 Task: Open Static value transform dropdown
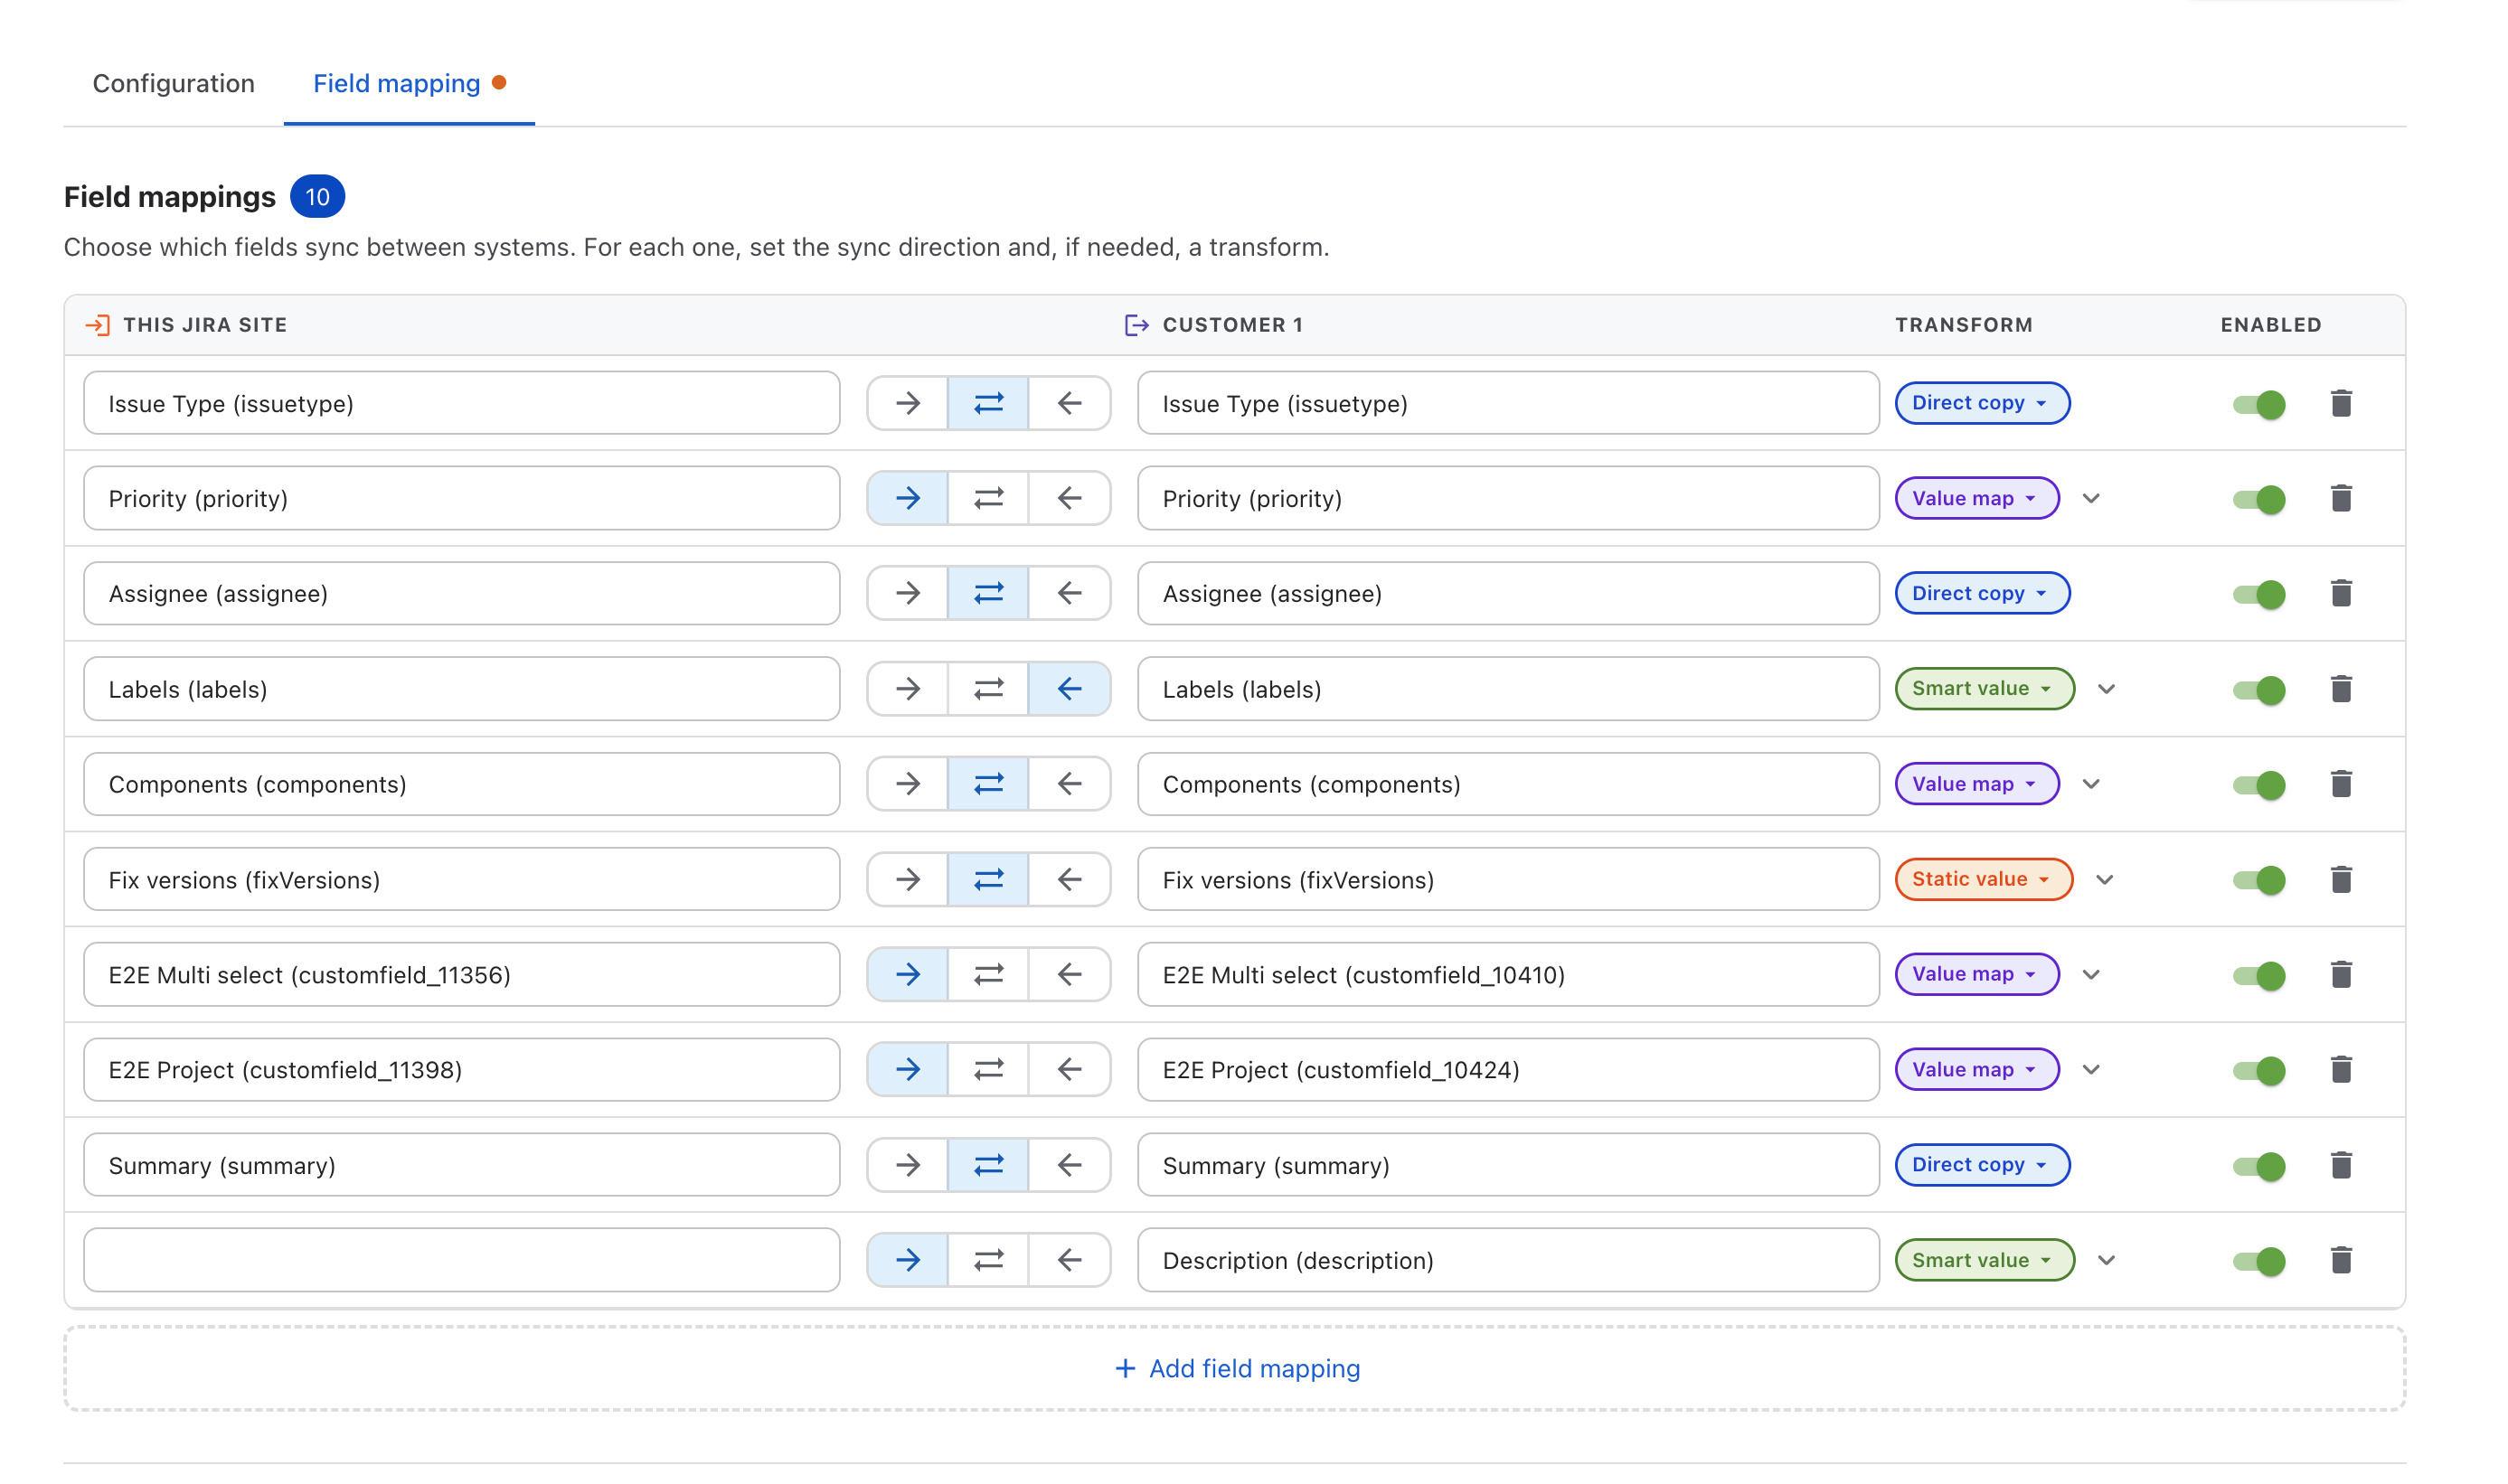click(1983, 879)
